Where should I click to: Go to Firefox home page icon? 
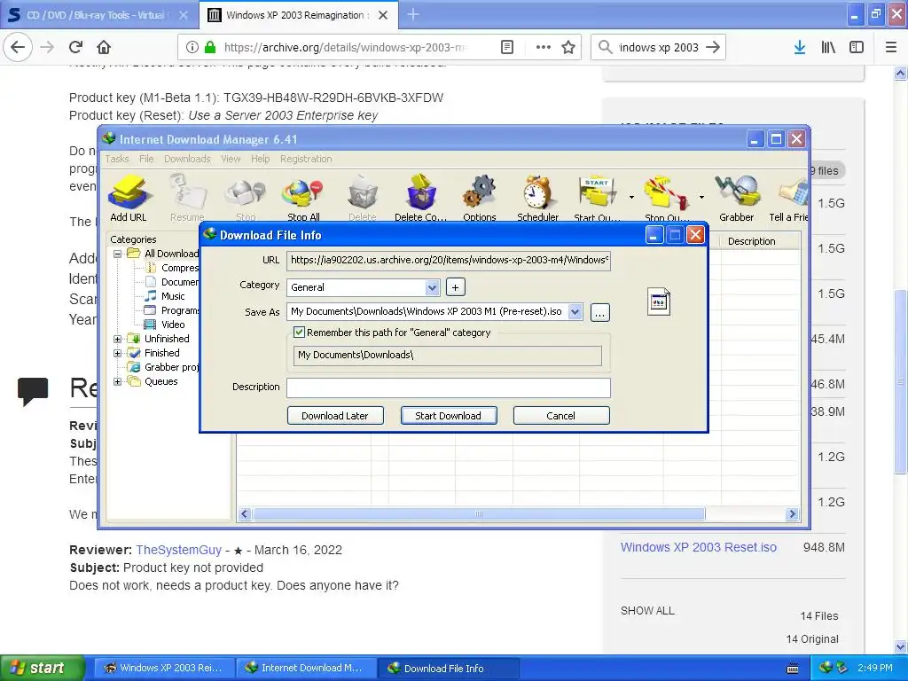(104, 47)
